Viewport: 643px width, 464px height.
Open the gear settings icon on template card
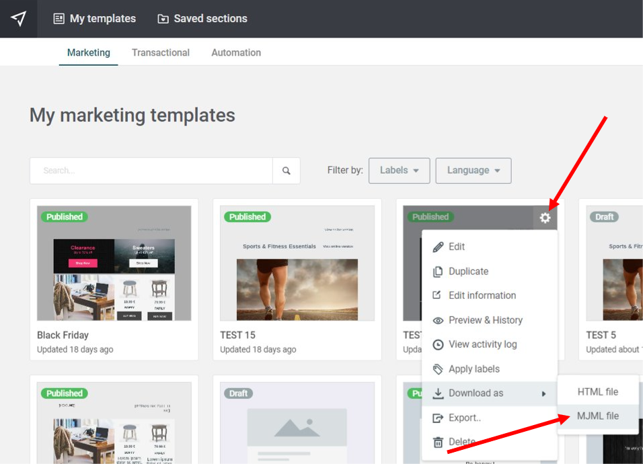(x=545, y=218)
